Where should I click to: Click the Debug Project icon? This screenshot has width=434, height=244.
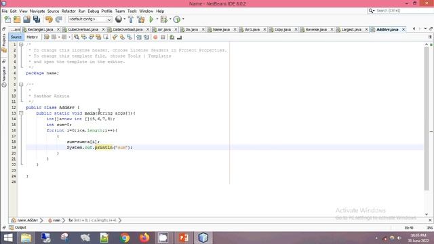[x=164, y=20]
